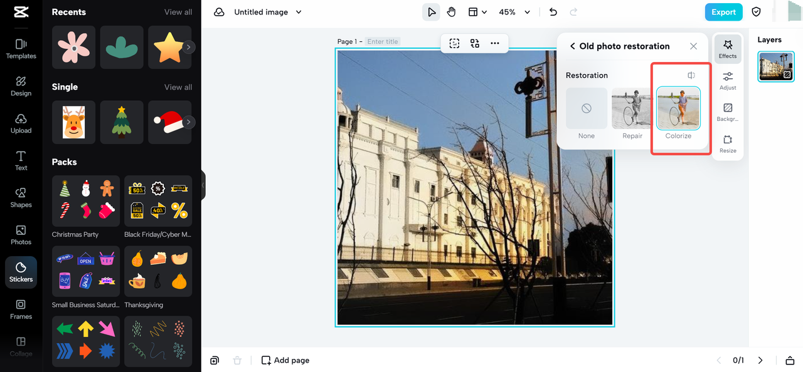Enable the Repair restoration option

click(x=632, y=109)
